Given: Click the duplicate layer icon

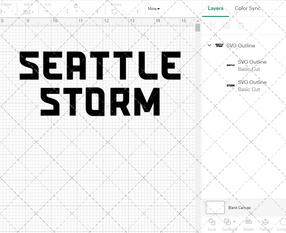Looking at the screenshot, I should point(227,25).
